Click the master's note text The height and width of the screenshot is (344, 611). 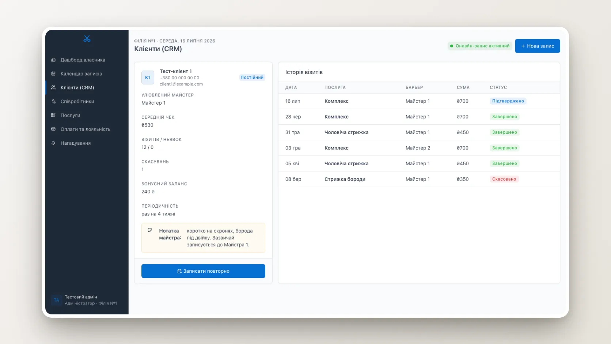point(220,238)
